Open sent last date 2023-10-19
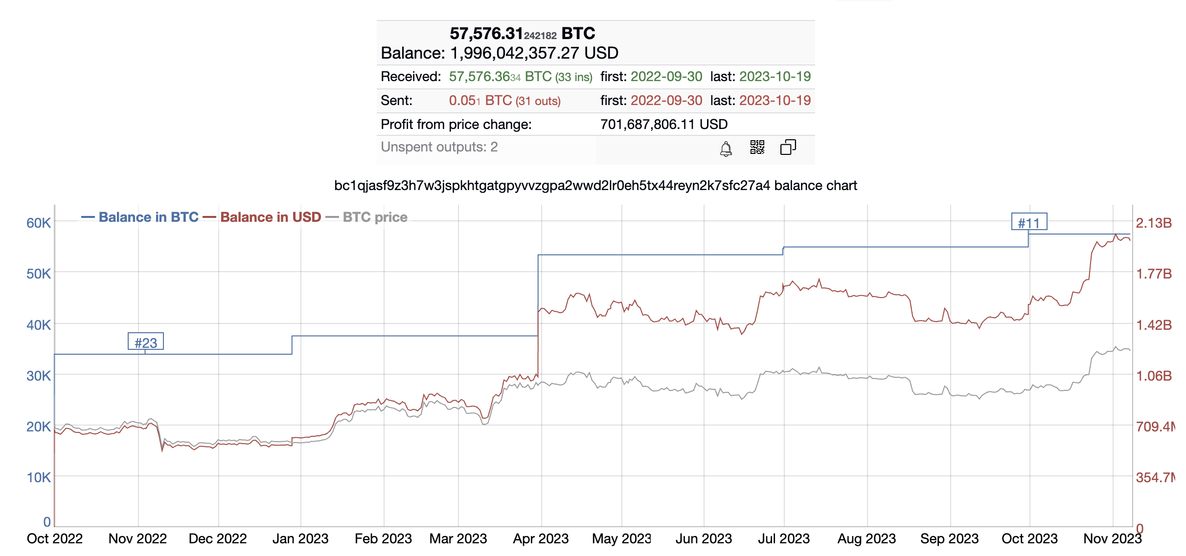This screenshot has height=556, width=1186. [x=775, y=101]
